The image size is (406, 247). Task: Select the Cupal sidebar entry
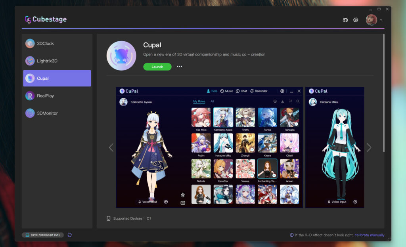57,78
